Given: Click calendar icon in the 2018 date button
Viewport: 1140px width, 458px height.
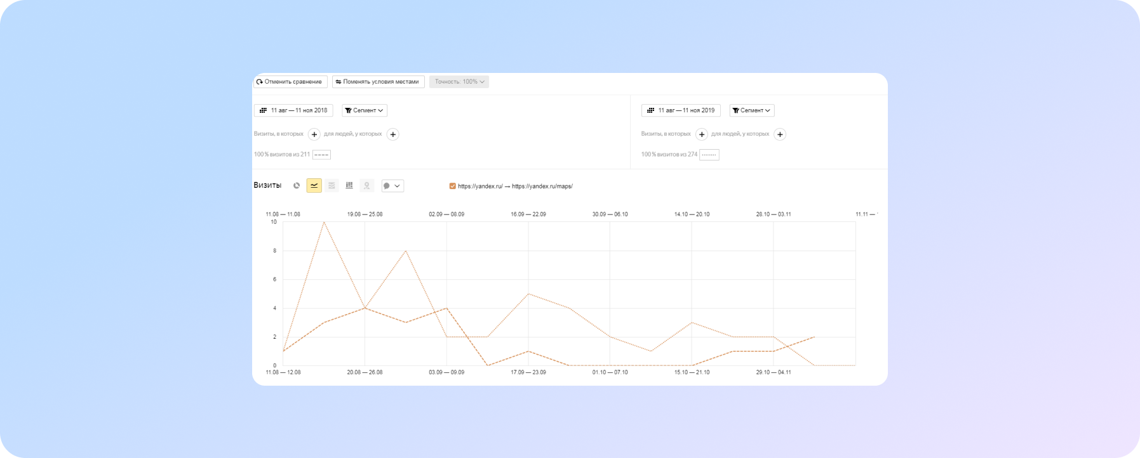Looking at the screenshot, I should tap(263, 110).
